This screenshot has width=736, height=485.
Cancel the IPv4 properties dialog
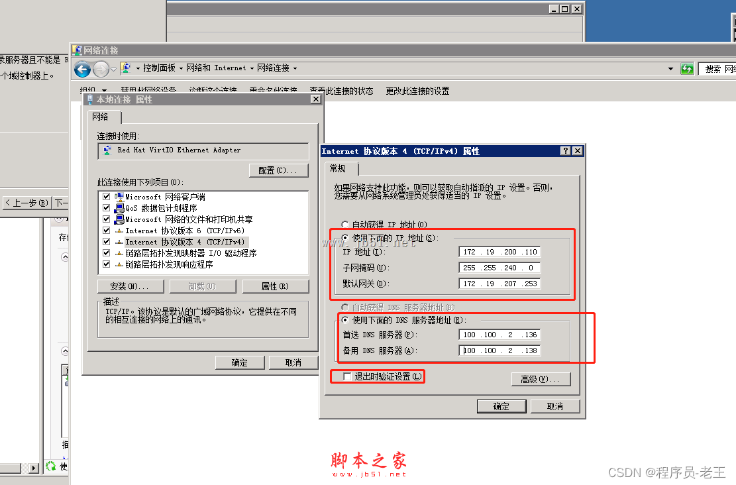click(555, 407)
